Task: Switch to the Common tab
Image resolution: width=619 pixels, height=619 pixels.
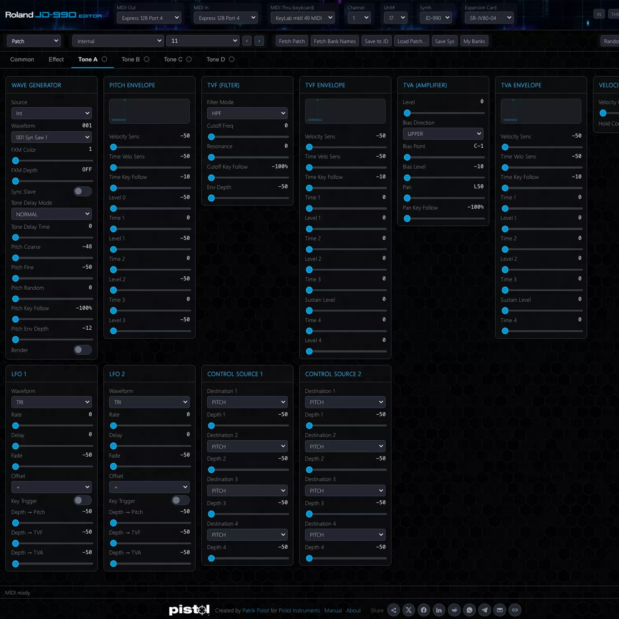Action: pos(22,59)
